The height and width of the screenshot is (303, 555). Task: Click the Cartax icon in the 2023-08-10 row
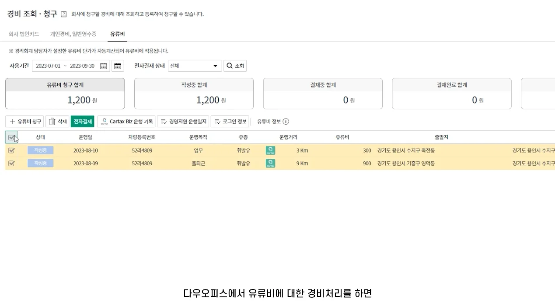(270, 150)
